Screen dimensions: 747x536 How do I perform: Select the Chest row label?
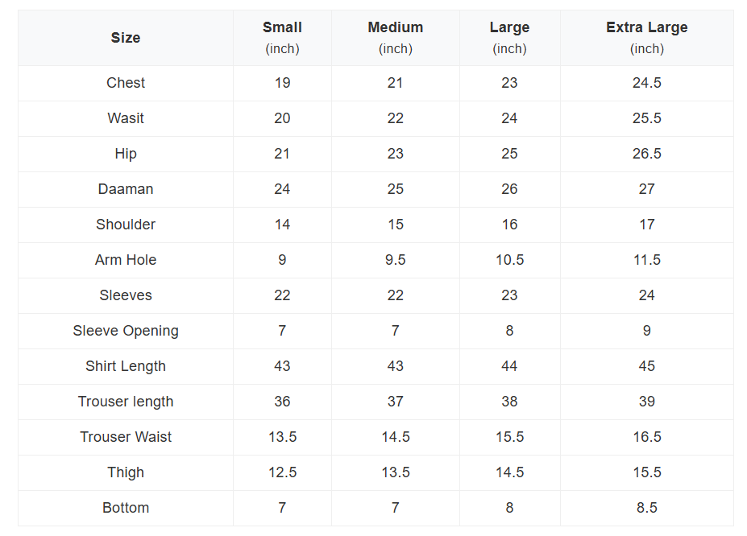point(126,83)
